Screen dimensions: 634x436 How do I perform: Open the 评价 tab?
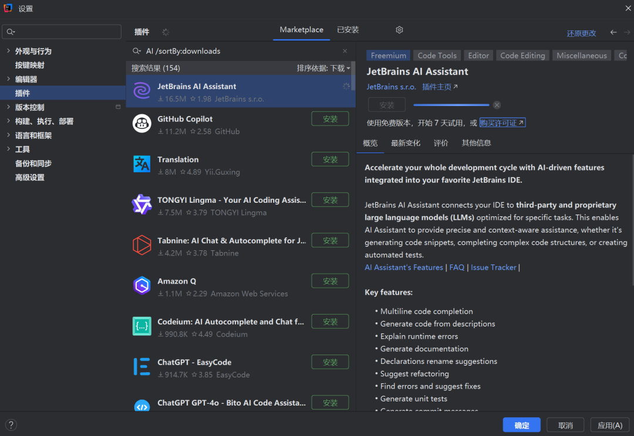[441, 143]
